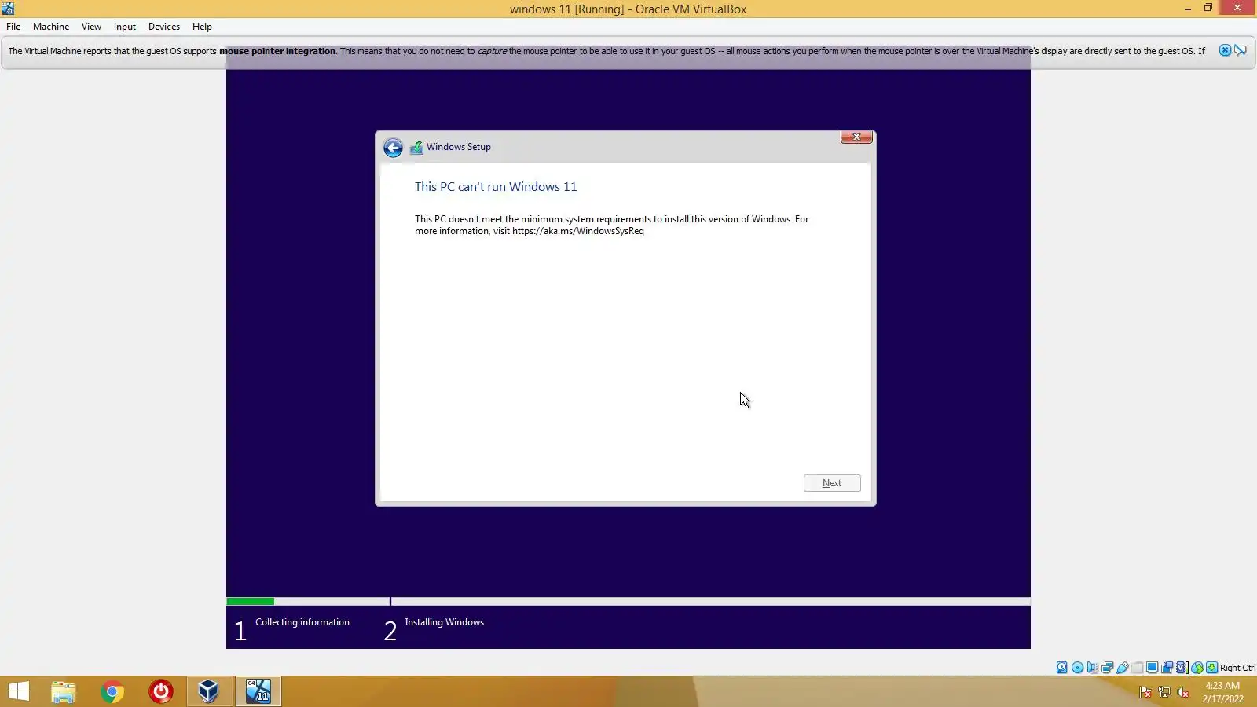Click the network tray icon
The height and width of the screenshot is (707, 1257).
coord(1164,692)
